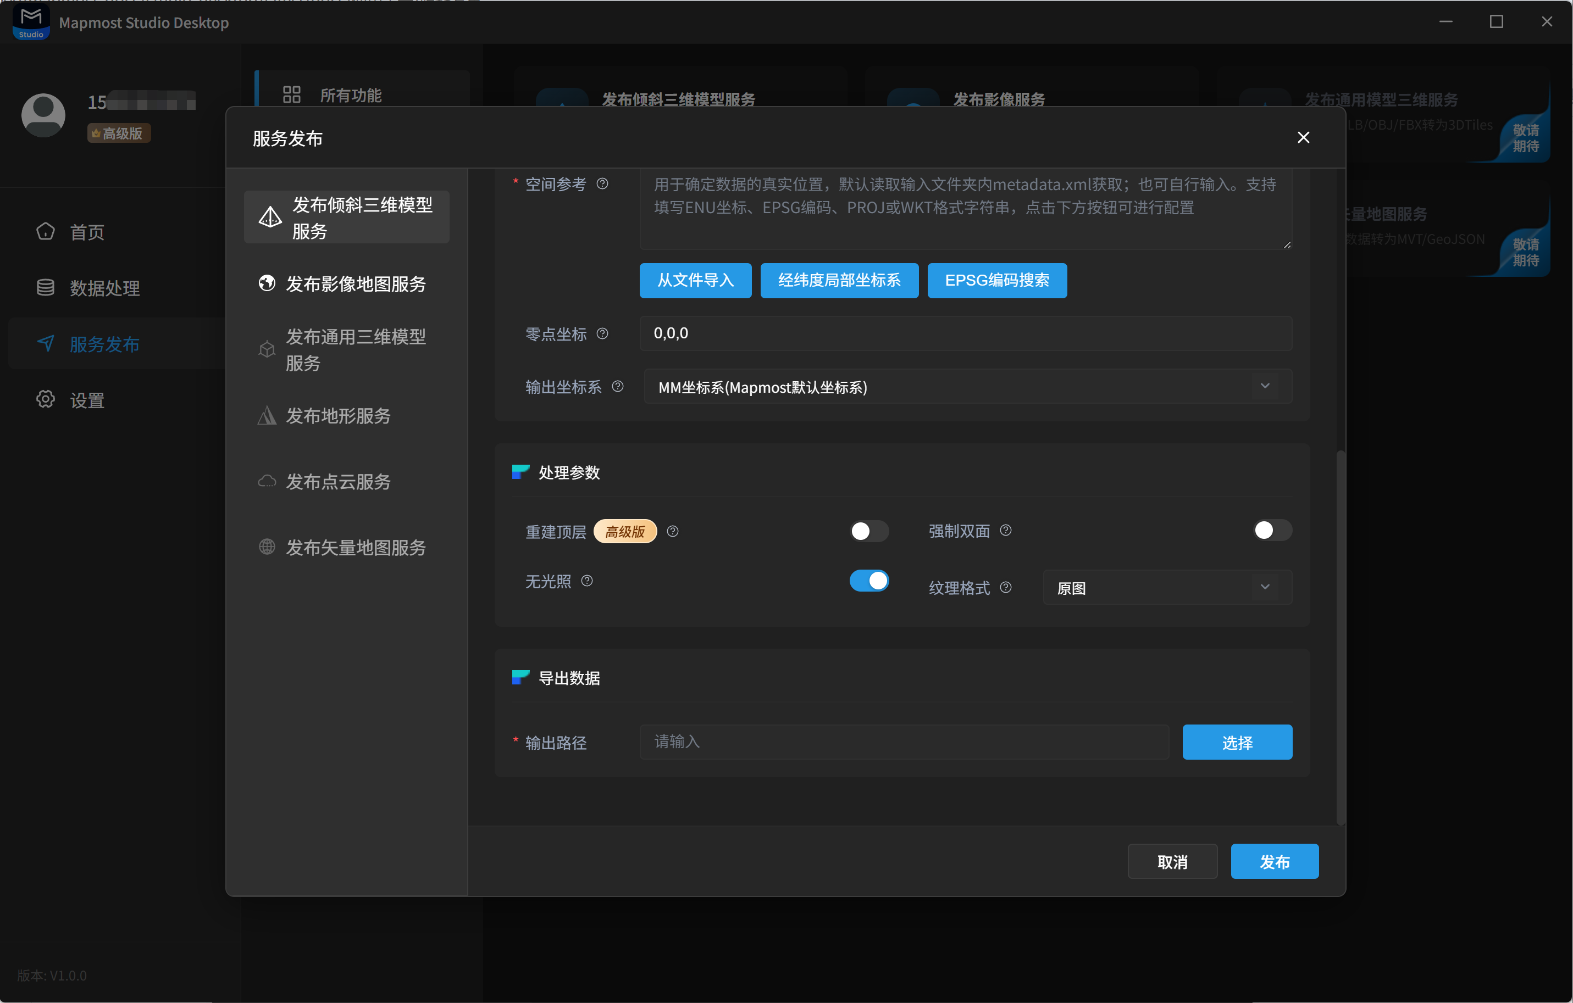This screenshot has width=1573, height=1003.
Task: Click the help icon beside 输出坐标系
Action: (617, 387)
